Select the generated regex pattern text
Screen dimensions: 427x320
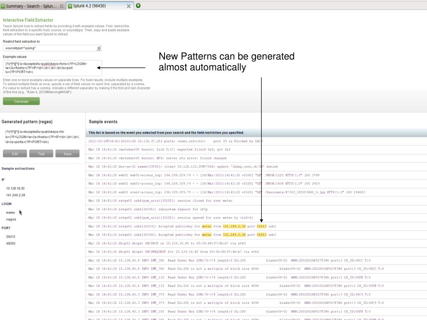[x=42, y=137]
